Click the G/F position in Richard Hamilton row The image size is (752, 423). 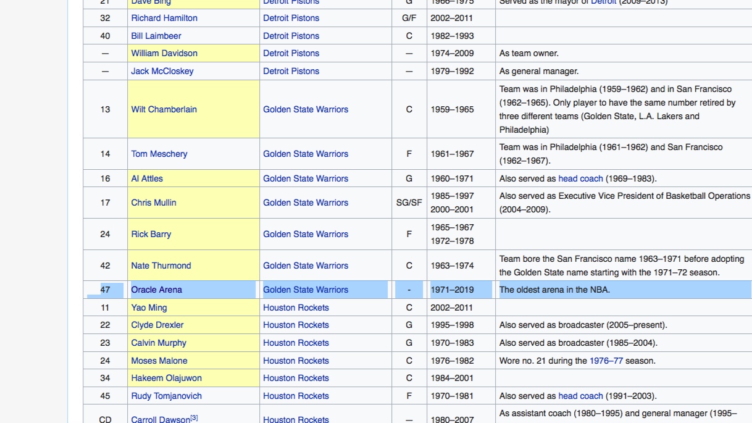[409, 18]
